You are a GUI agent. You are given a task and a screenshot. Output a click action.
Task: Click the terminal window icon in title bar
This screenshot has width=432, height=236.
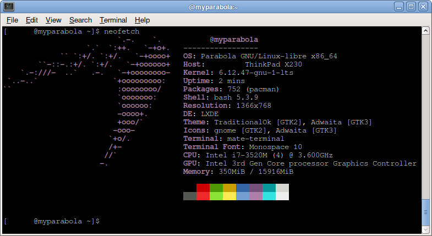9,7
